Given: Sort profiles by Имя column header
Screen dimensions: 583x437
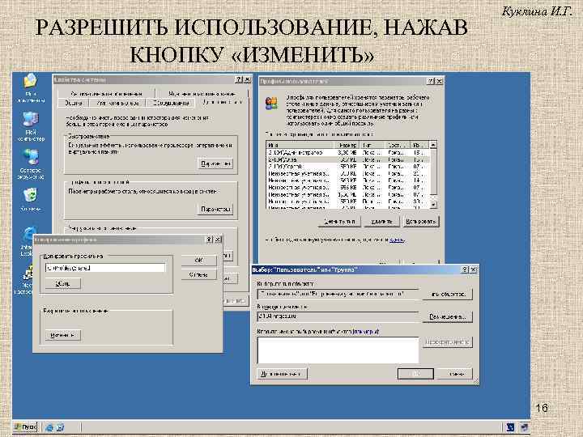Looking at the screenshot, I should (300, 145).
